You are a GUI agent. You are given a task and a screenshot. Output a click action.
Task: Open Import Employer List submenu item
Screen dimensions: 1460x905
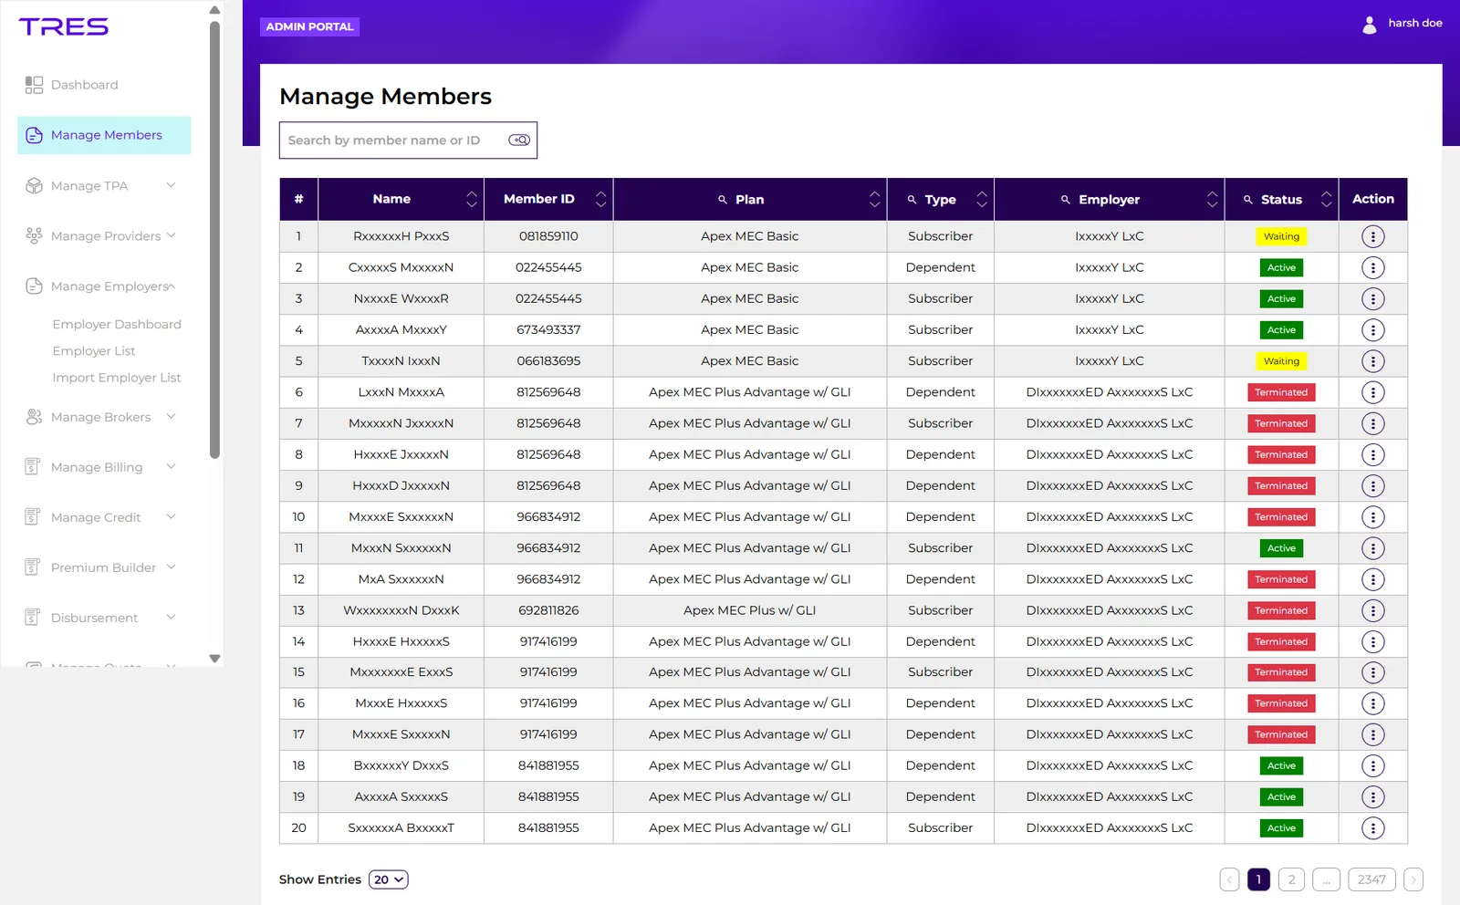pos(117,378)
